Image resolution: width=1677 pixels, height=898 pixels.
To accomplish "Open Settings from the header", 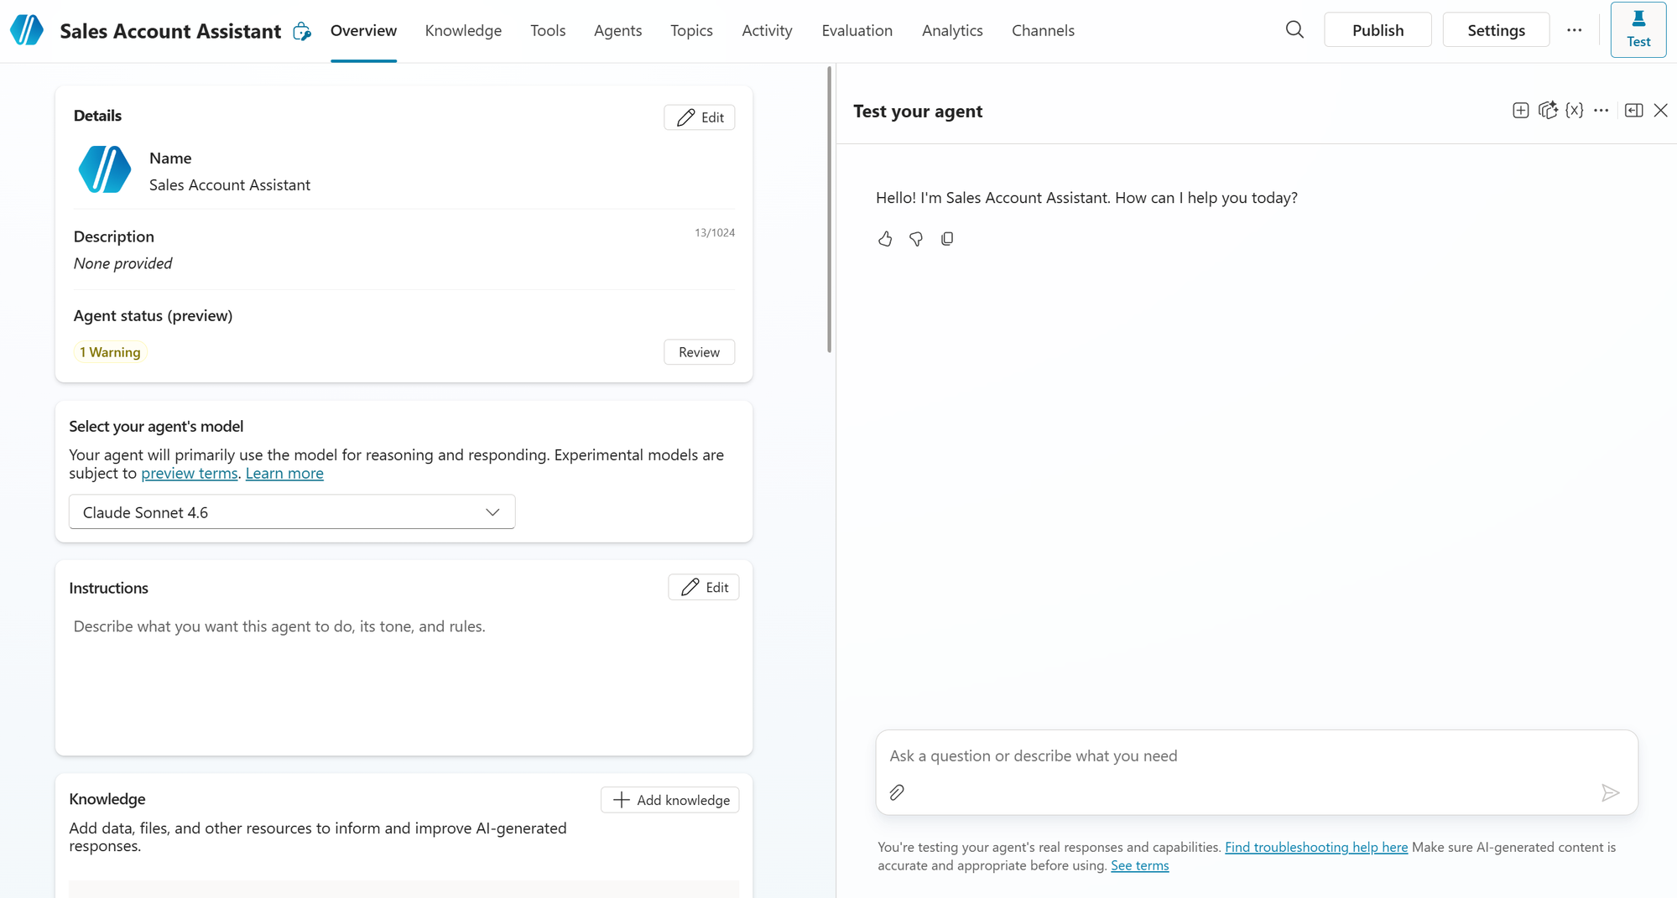I will (x=1496, y=30).
